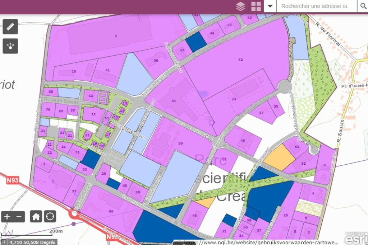Click the N93 road shield near the left edge
This screenshot has height=245, width=368.
(x=13, y=180)
